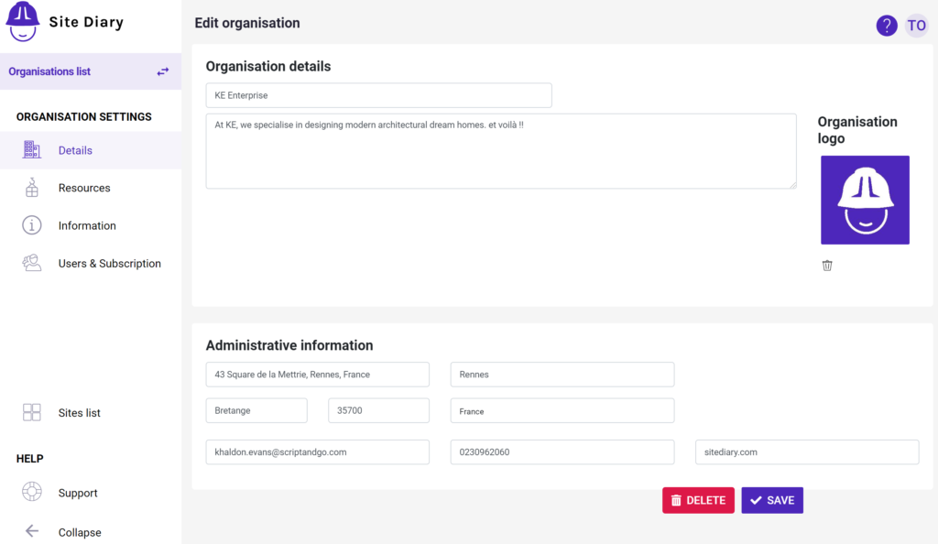Open the TO user avatar menu
938x544 pixels.
tap(916, 26)
